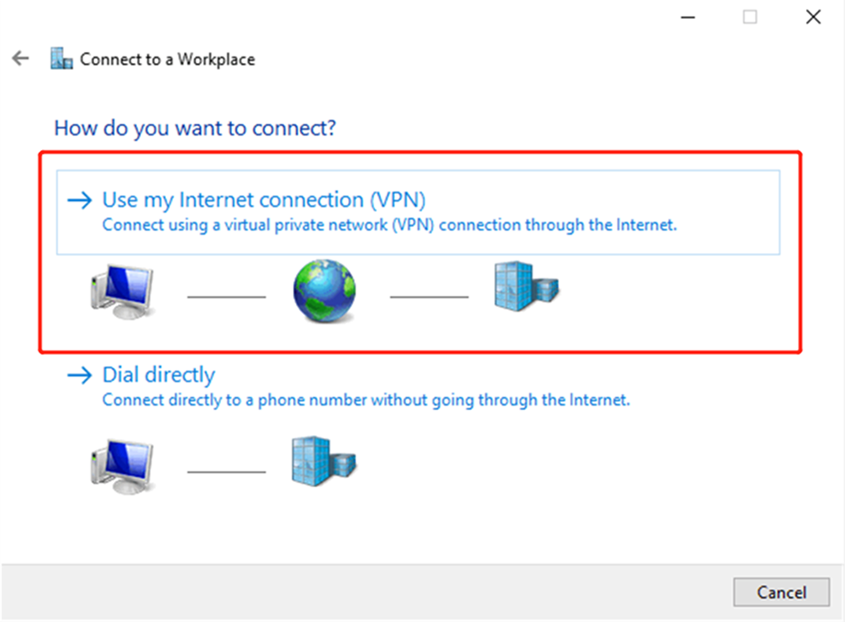845x622 pixels.
Task: Click the blue arrow beside Dial directly
Action: [80, 375]
